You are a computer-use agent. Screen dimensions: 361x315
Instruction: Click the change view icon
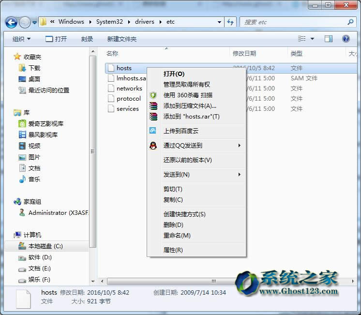coord(302,39)
